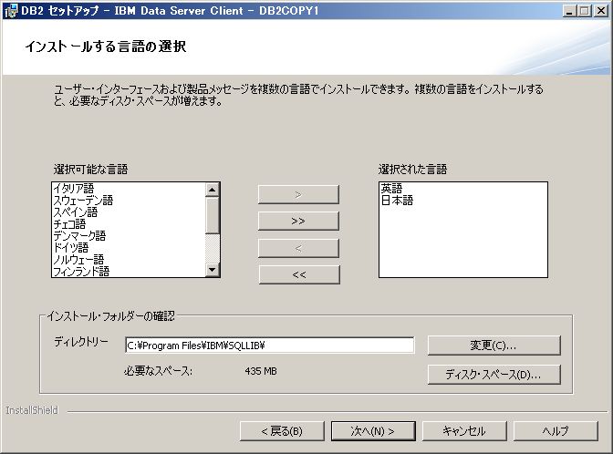Click the language list scrollbar thumb
Screen dimensions: 613x454
point(213,216)
